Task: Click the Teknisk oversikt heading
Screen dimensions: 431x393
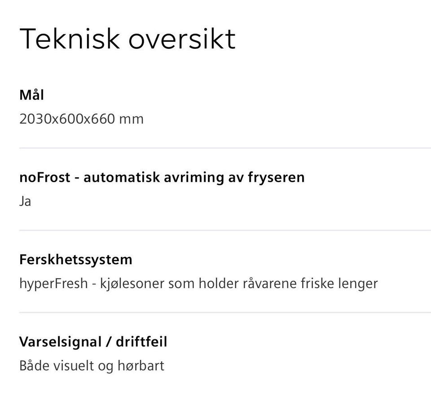Action: click(x=127, y=39)
